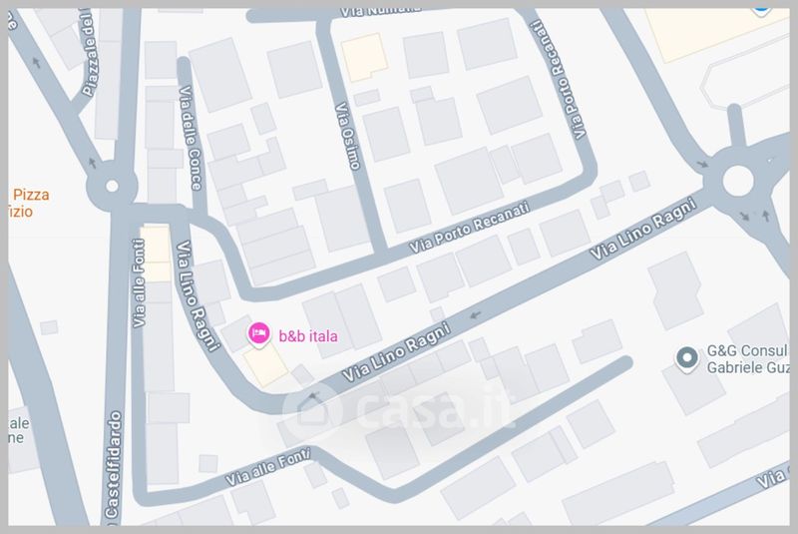Click the Castelfidardo road label
This screenshot has height=534, width=798.
point(113,464)
